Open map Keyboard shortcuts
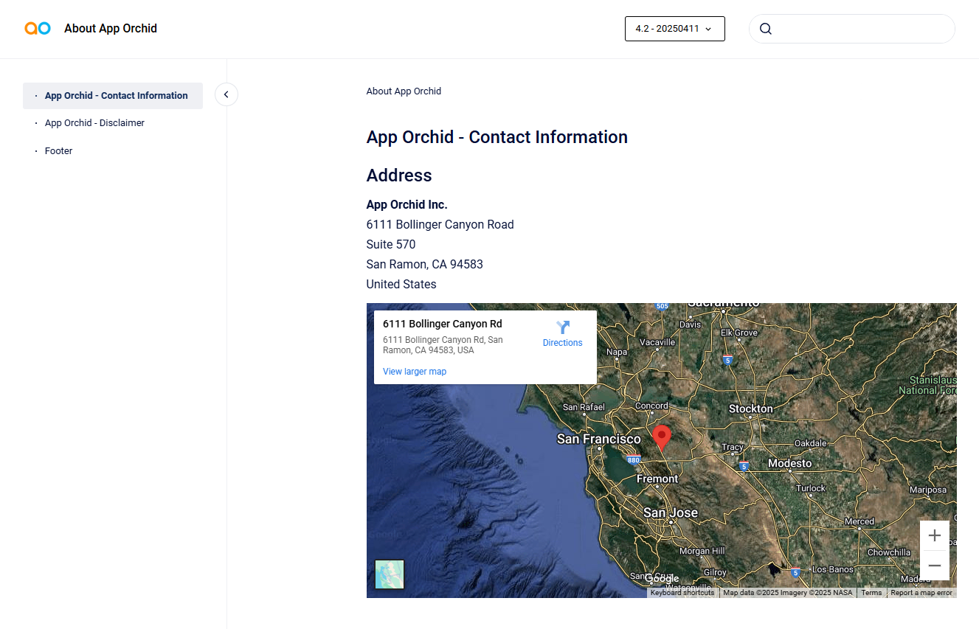 [x=682, y=593]
